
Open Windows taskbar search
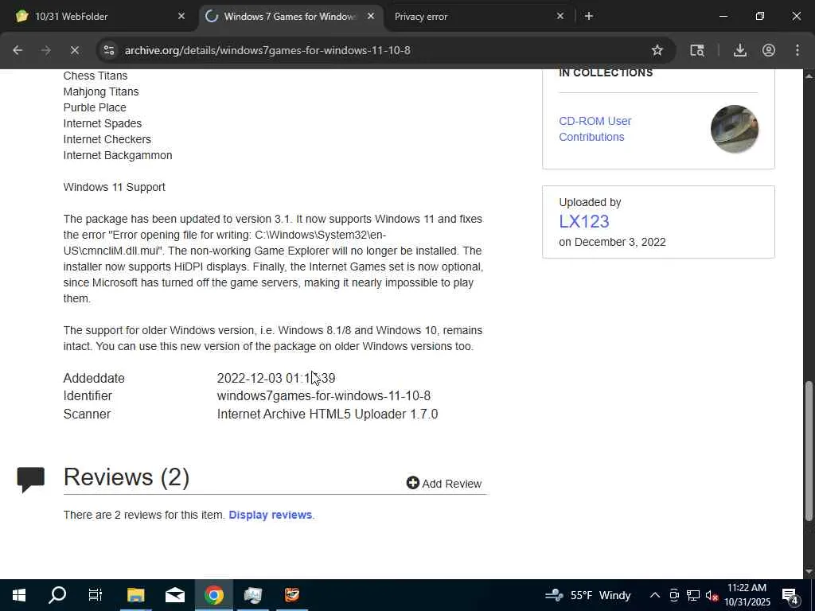[57, 595]
